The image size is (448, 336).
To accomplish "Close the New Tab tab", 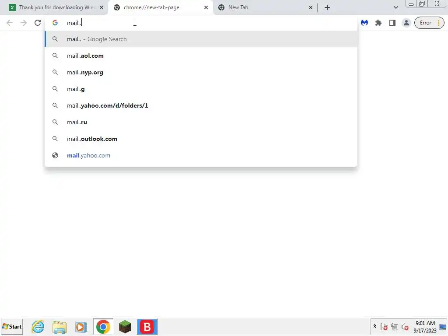I will [311, 7].
